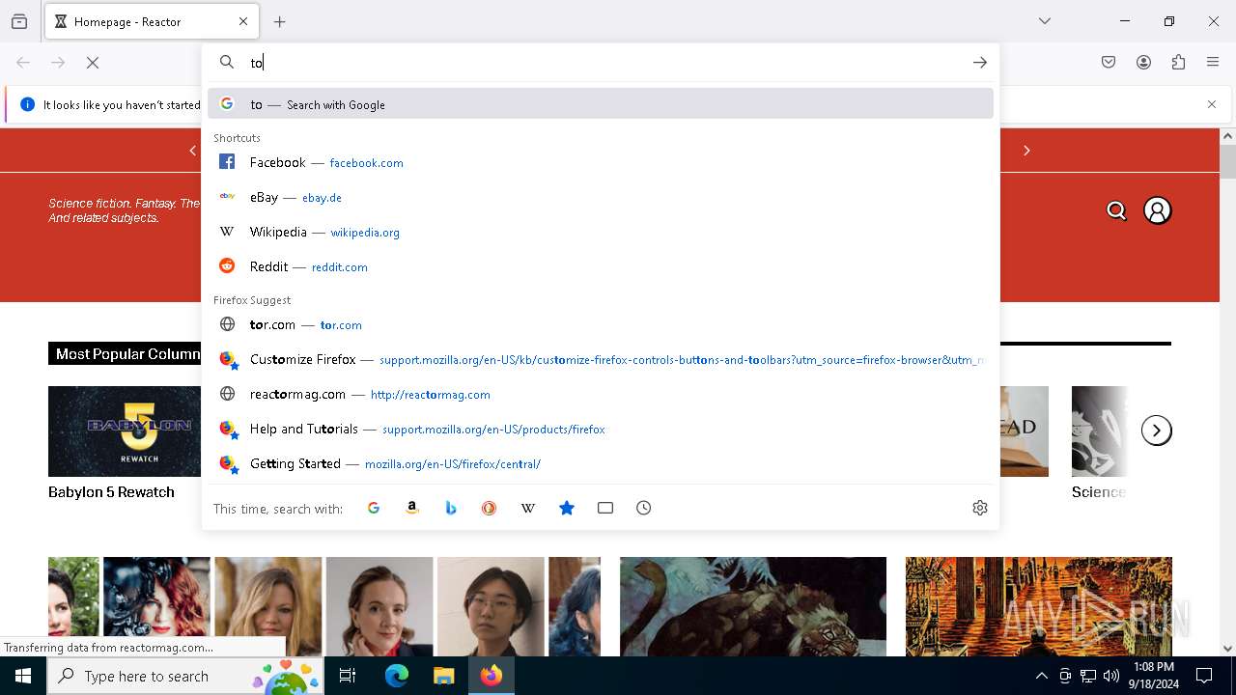Image resolution: width=1236 pixels, height=695 pixels.
Task: Open the network status tray icon
Action: [1088, 676]
